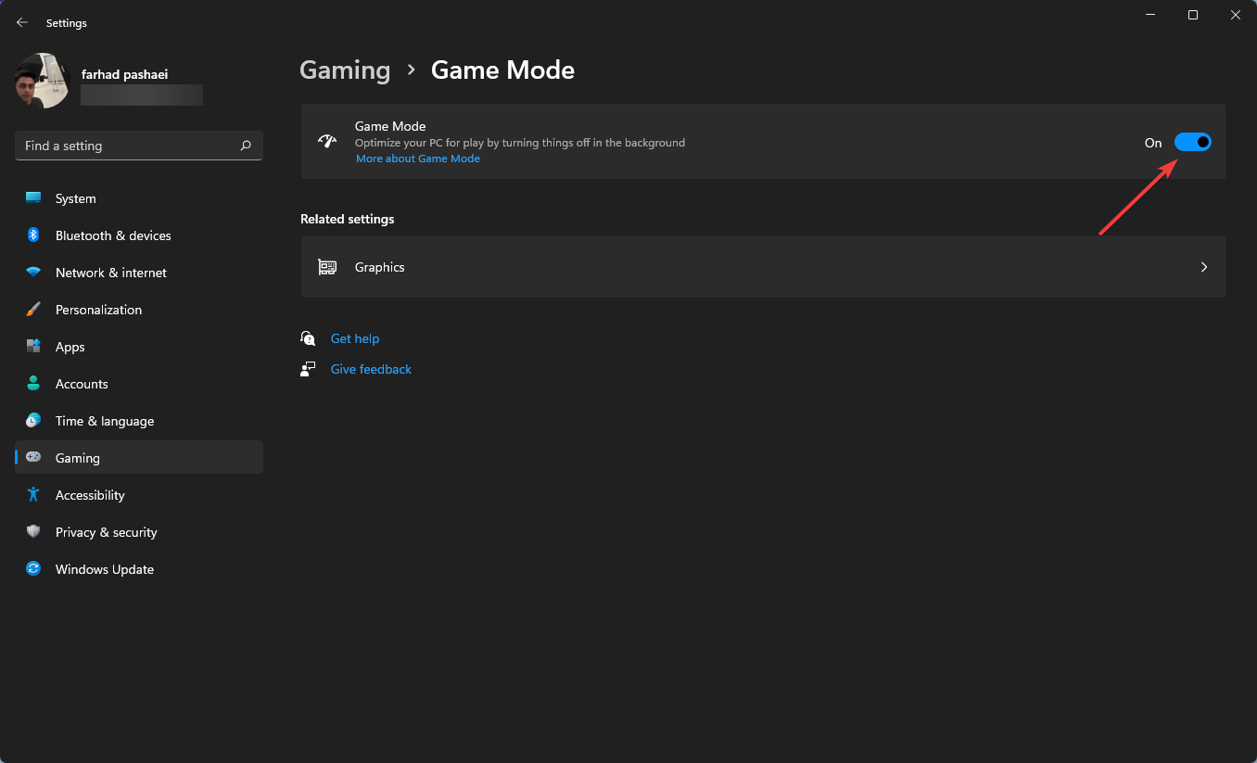Select the Privacy & security icon
The height and width of the screenshot is (763, 1257).
coord(33,531)
